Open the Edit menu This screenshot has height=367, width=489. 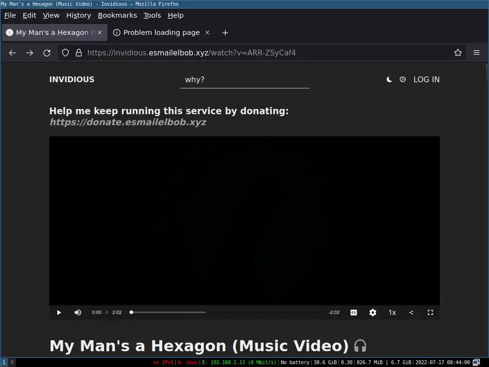point(29,15)
